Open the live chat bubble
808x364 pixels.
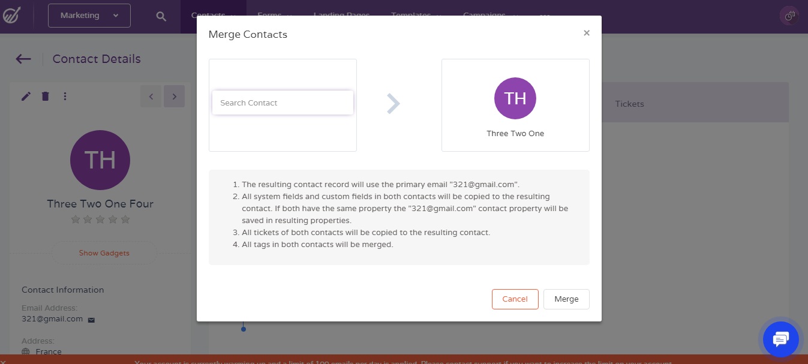tap(780, 339)
